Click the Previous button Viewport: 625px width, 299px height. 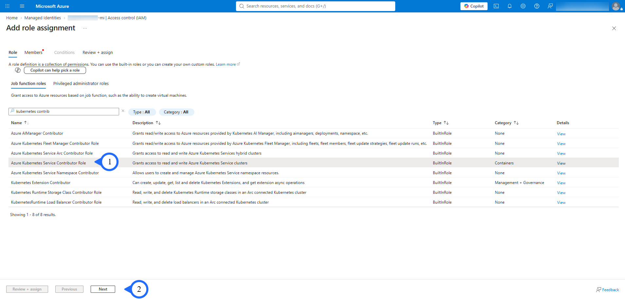click(x=69, y=289)
